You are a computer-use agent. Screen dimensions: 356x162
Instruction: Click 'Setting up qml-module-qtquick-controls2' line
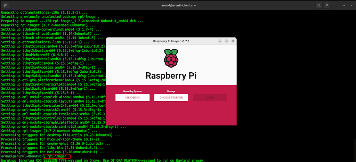click(x=64, y=127)
